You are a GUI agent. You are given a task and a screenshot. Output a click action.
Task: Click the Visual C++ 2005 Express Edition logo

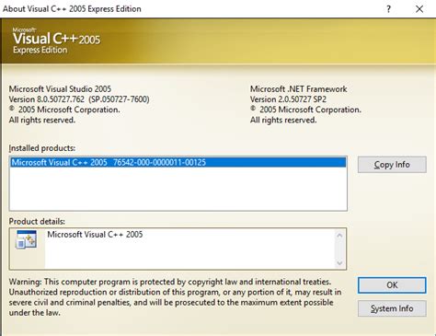click(x=56, y=41)
